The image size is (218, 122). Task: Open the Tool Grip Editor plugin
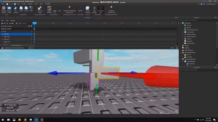(40, 9)
